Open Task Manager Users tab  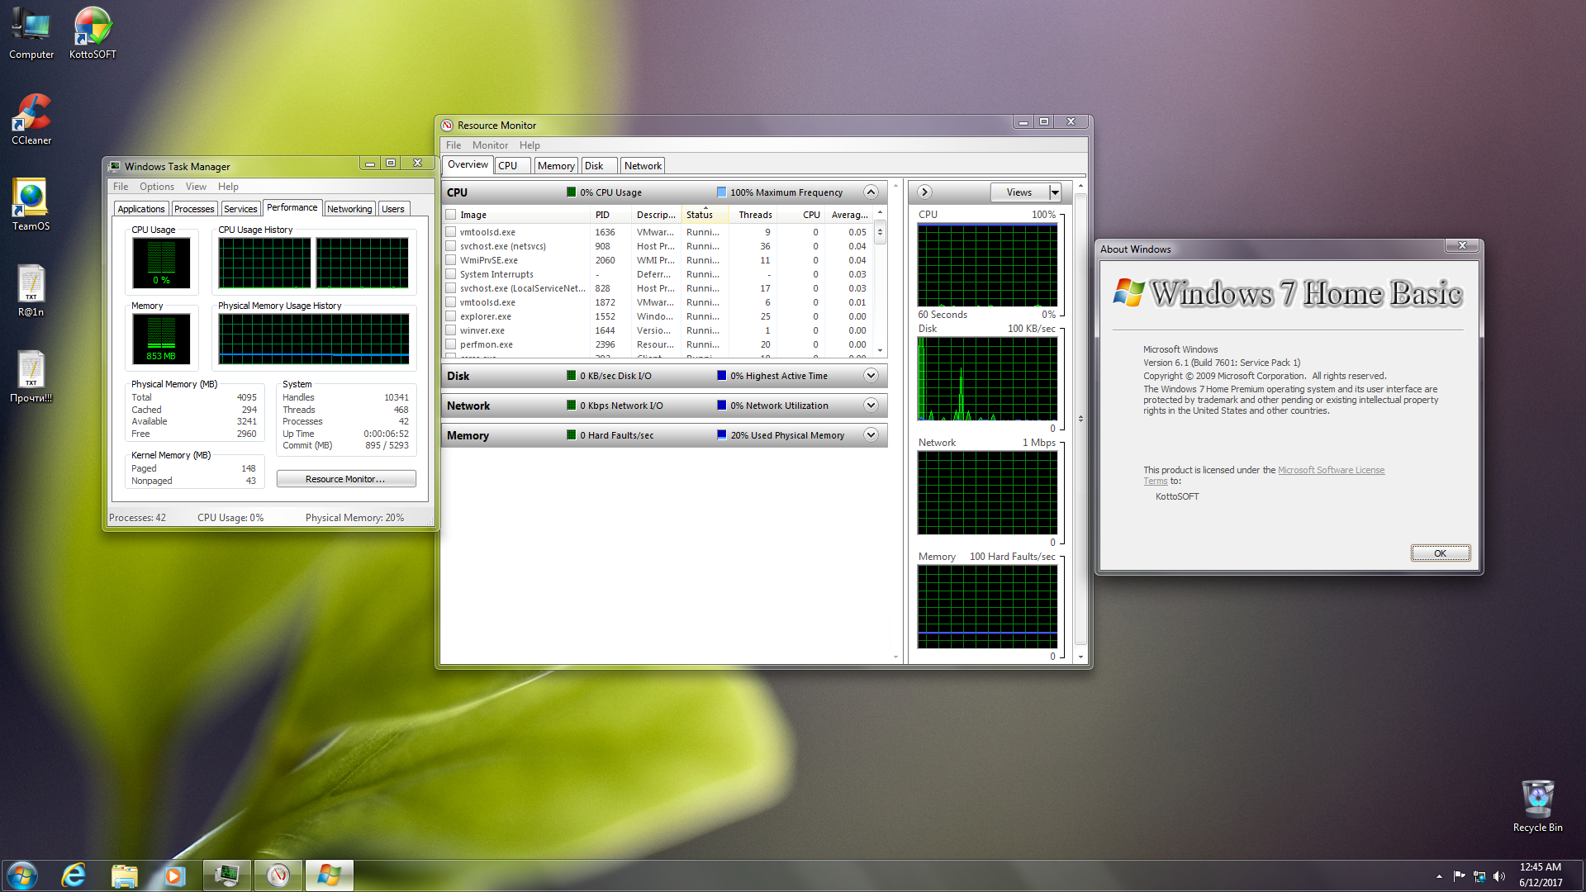click(393, 209)
